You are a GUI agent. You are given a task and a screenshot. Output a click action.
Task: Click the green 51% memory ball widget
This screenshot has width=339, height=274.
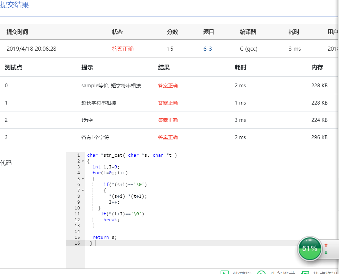(310, 248)
